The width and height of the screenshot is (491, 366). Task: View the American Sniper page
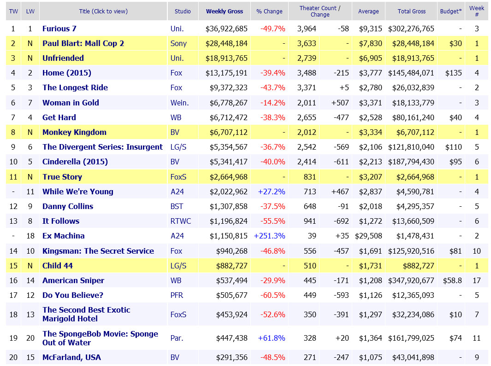click(73, 281)
